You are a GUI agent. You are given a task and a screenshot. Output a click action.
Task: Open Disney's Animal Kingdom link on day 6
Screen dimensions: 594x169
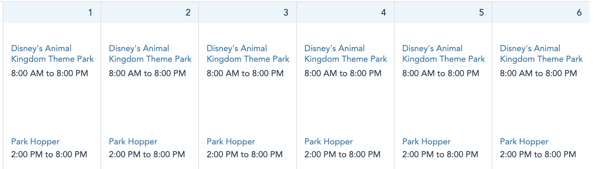pyautogui.click(x=541, y=54)
